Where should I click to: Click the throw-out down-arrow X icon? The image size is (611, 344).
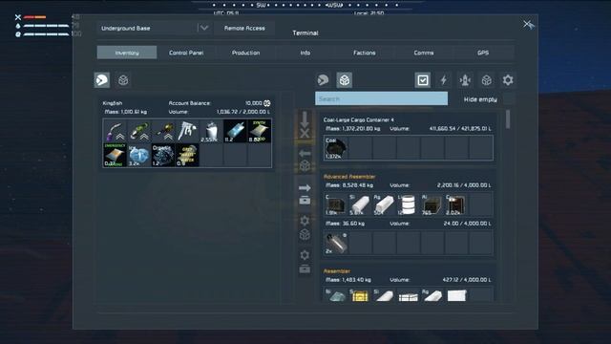coord(305,125)
